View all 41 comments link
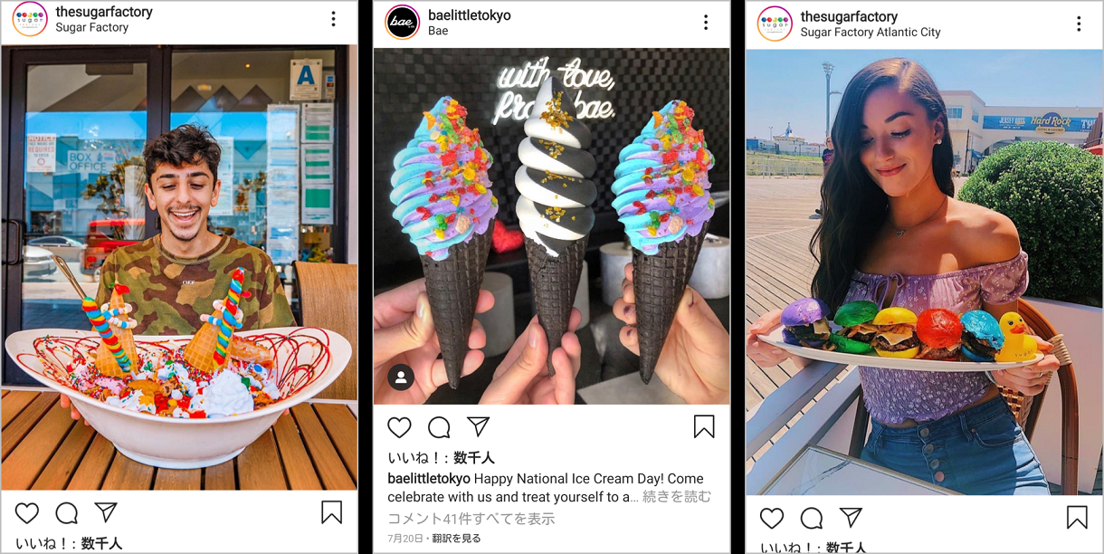The image size is (1104, 554). click(471, 519)
